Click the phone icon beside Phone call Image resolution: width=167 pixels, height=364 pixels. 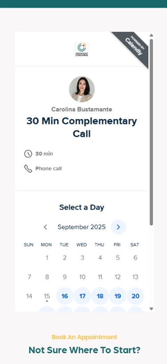coord(28,169)
